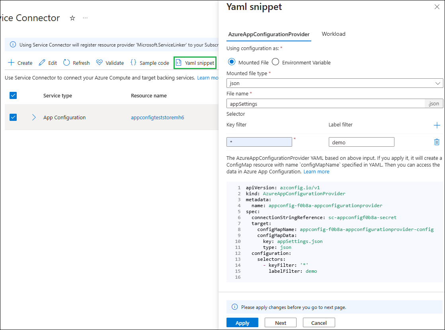Expand the App Configuration row
Viewport: 445px width, 330px height.
click(34, 117)
